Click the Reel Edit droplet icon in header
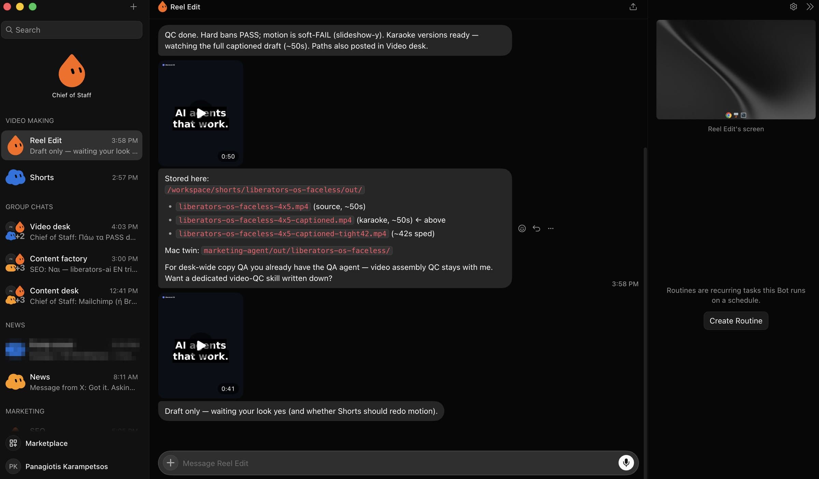The height and width of the screenshot is (479, 819). 162,6
